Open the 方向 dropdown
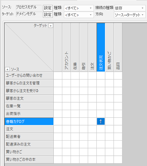The width and height of the screenshot is (147, 166). (130, 15)
